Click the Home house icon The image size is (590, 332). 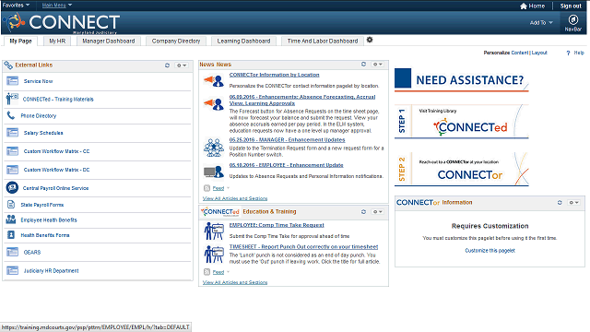click(524, 6)
